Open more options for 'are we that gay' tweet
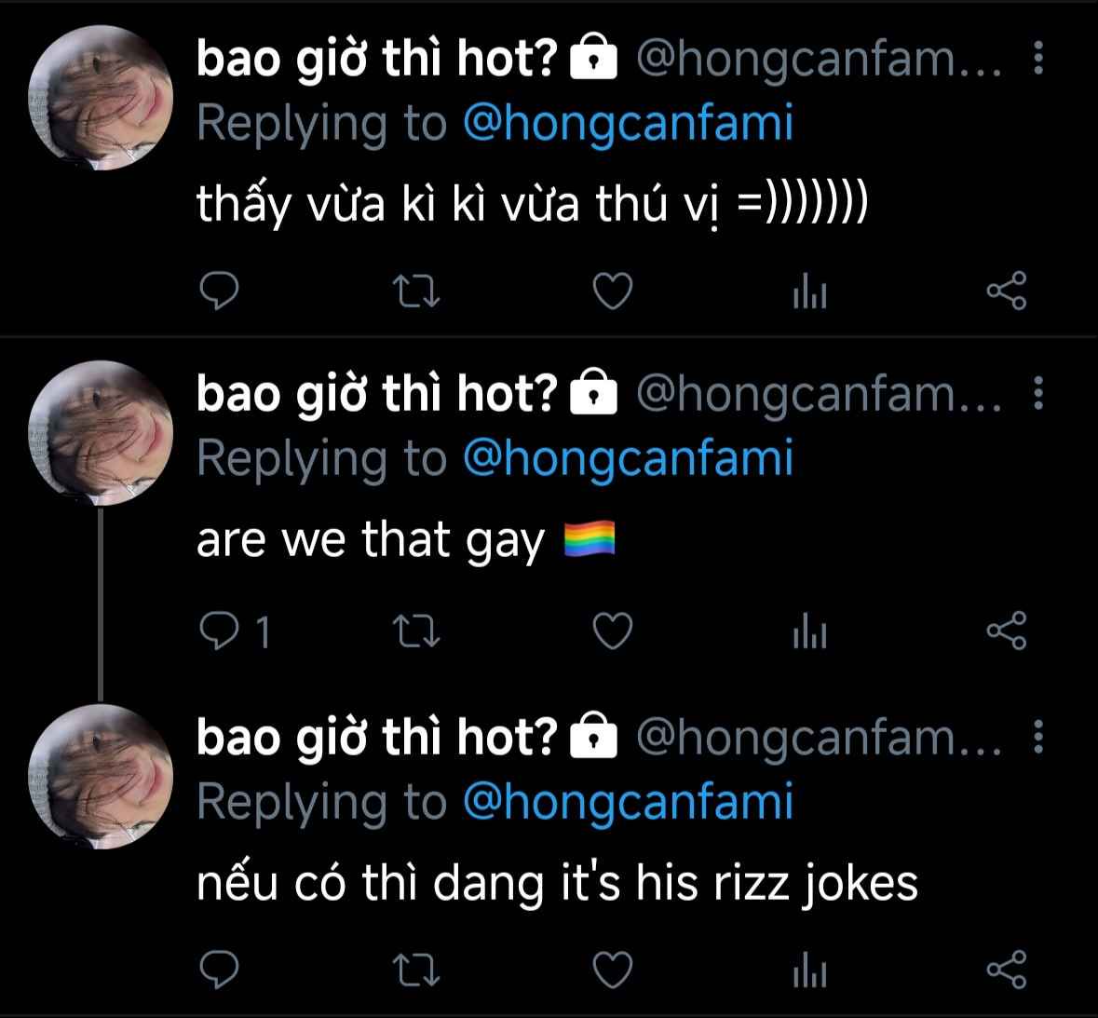1098x1018 pixels. pos(1038,394)
